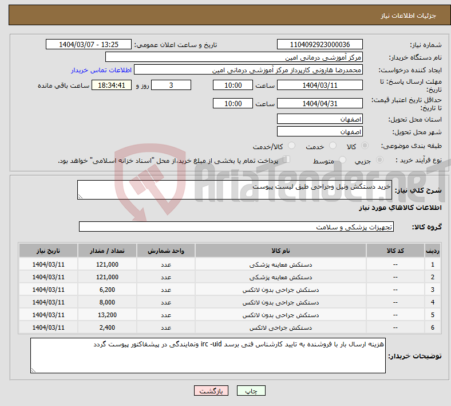Click row 4 item دستکش جراحی بدون لاتکس
The width and height of the screenshot is (451, 406).
pyautogui.click(x=280, y=303)
